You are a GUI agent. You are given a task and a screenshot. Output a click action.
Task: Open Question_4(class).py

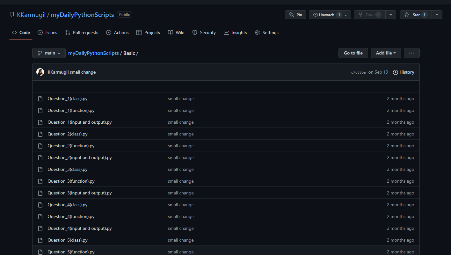68,205
